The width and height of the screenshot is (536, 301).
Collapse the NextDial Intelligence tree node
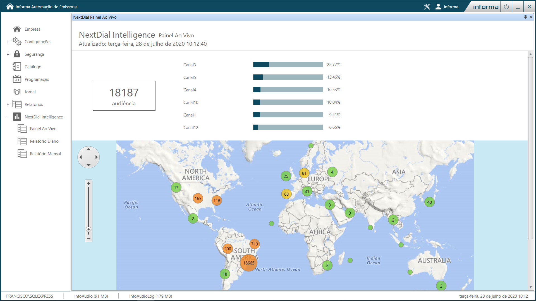tap(7, 117)
